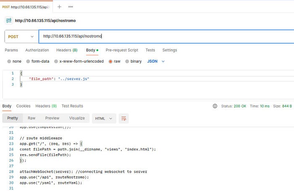Select the Visualize response view
Screen dimensions: 294x191
(x=77, y=118)
